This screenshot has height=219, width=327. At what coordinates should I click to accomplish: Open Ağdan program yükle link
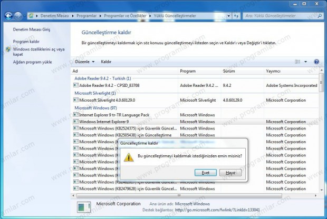pos(32,62)
